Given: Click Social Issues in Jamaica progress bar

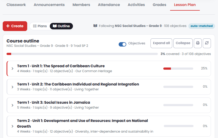Looking at the screenshot, I should click(x=178, y=105).
